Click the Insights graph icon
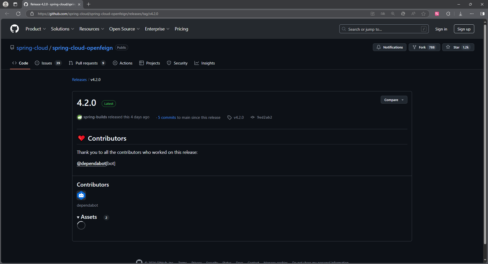The image size is (488, 264). [x=197, y=63]
